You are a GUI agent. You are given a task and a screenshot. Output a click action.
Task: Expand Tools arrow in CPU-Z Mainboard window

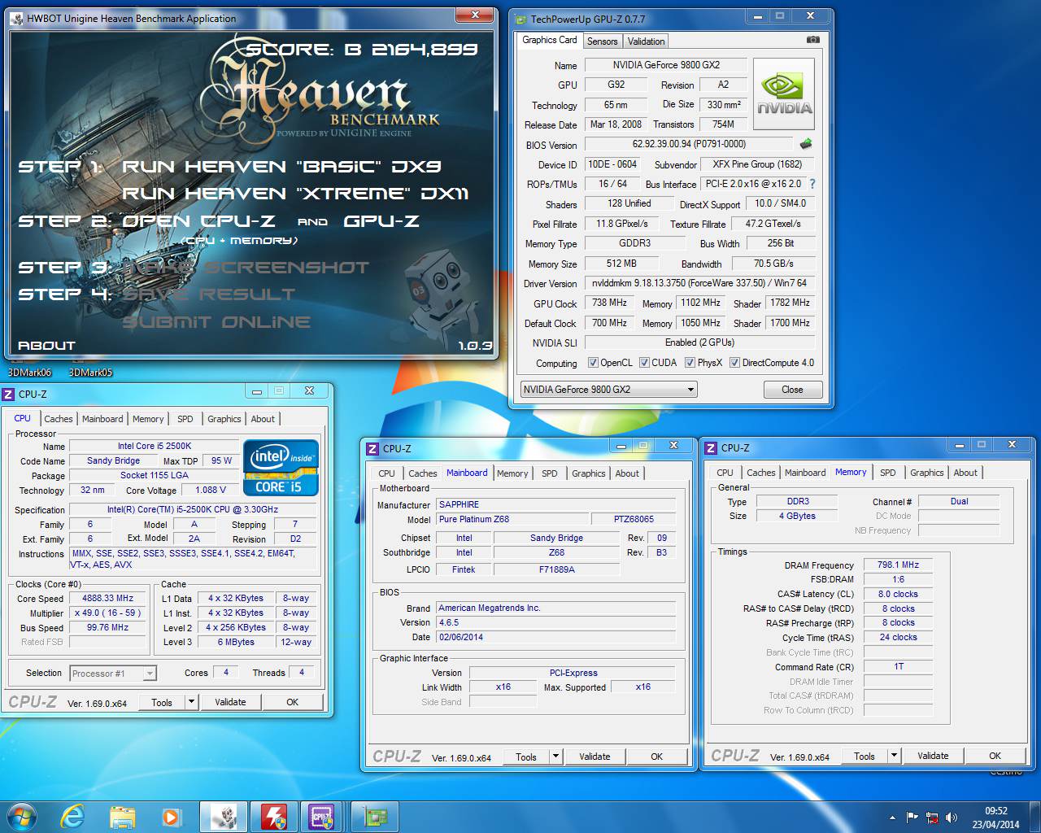(x=555, y=757)
